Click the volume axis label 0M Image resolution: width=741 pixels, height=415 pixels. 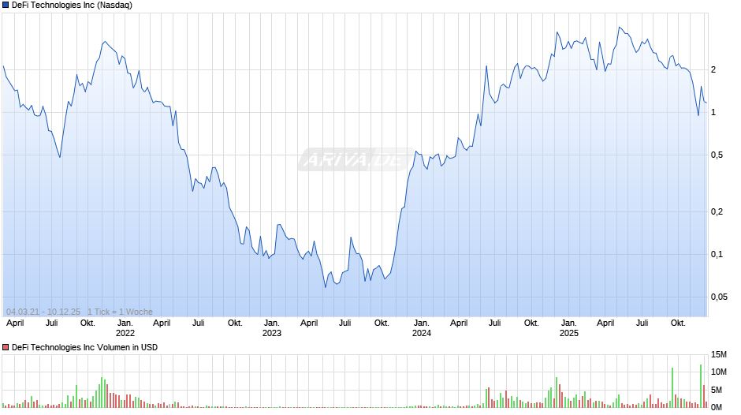717,407
